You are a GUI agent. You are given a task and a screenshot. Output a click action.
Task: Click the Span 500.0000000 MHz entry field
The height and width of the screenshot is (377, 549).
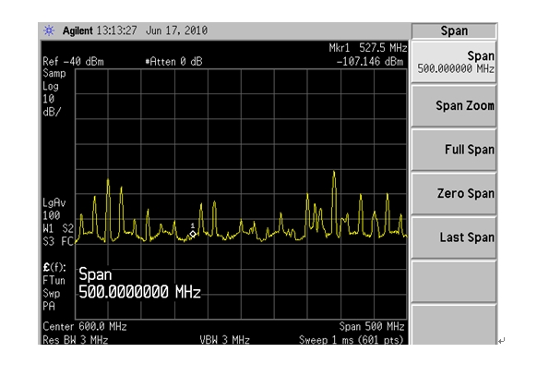139,283
